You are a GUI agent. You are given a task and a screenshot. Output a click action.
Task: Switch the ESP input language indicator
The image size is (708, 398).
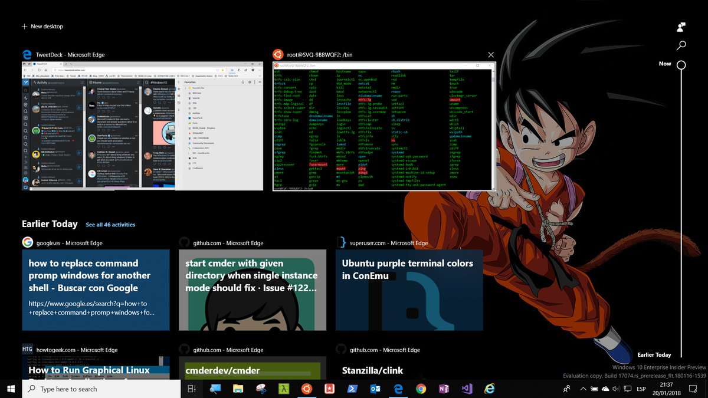pos(643,389)
